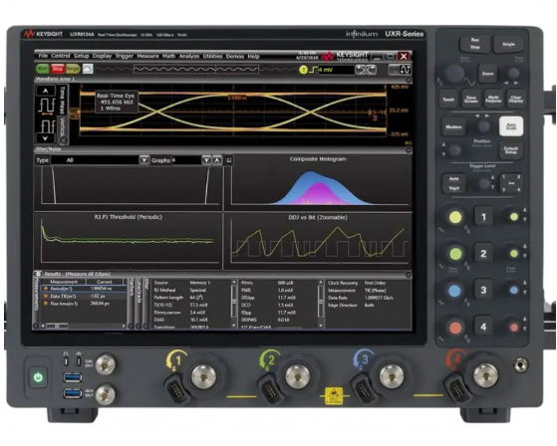Open the Measure menu

[147, 56]
